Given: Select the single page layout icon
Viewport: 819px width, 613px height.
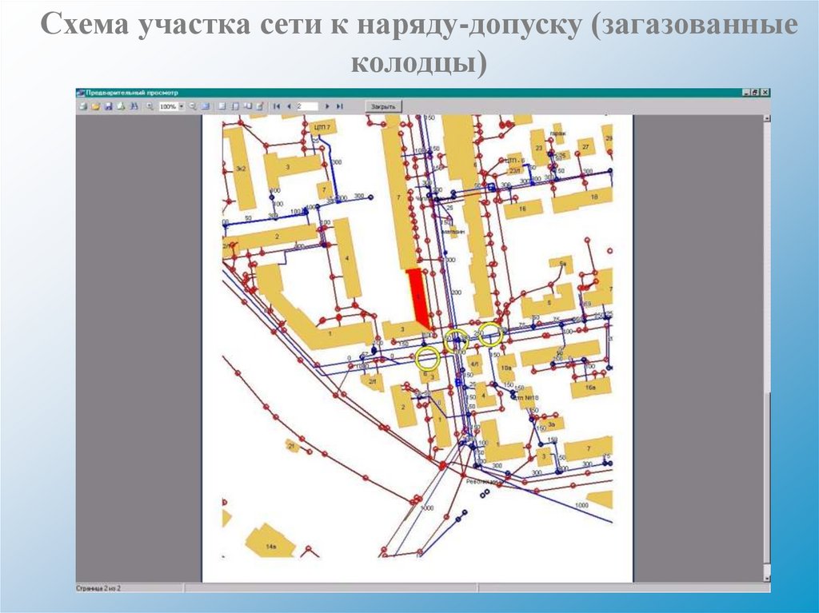Looking at the screenshot, I should pyautogui.click(x=222, y=106).
